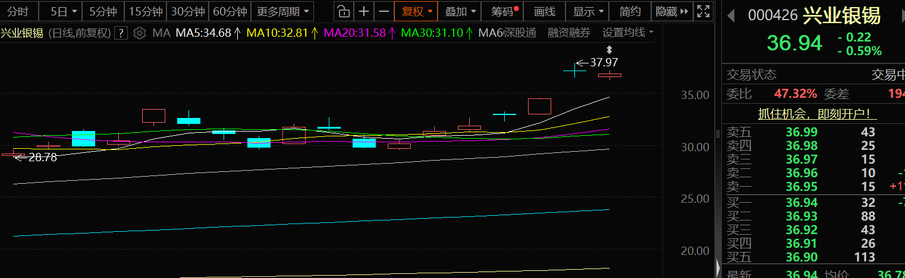This screenshot has width=905, height=278.
Task: Hide the side panel using 隐藏
Action: [x=672, y=11]
